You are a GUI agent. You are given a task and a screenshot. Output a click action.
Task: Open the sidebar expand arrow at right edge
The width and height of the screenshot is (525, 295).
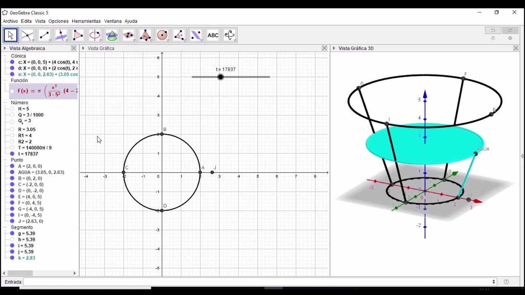point(522,156)
